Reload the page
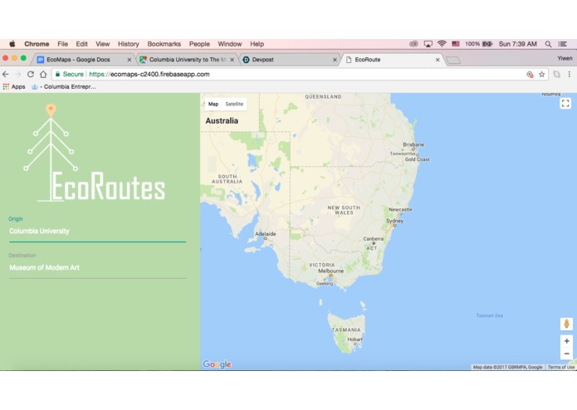This screenshot has height=410, width=577. tap(31, 74)
